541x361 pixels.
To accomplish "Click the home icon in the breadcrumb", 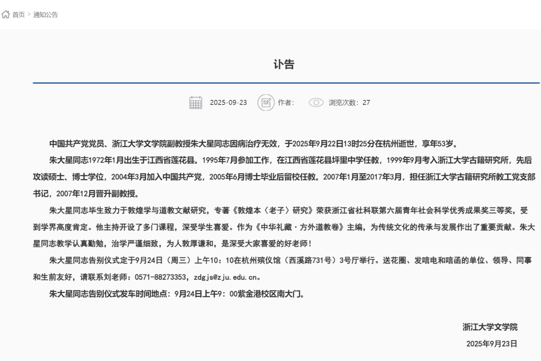I will pyautogui.click(x=6, y=14).
